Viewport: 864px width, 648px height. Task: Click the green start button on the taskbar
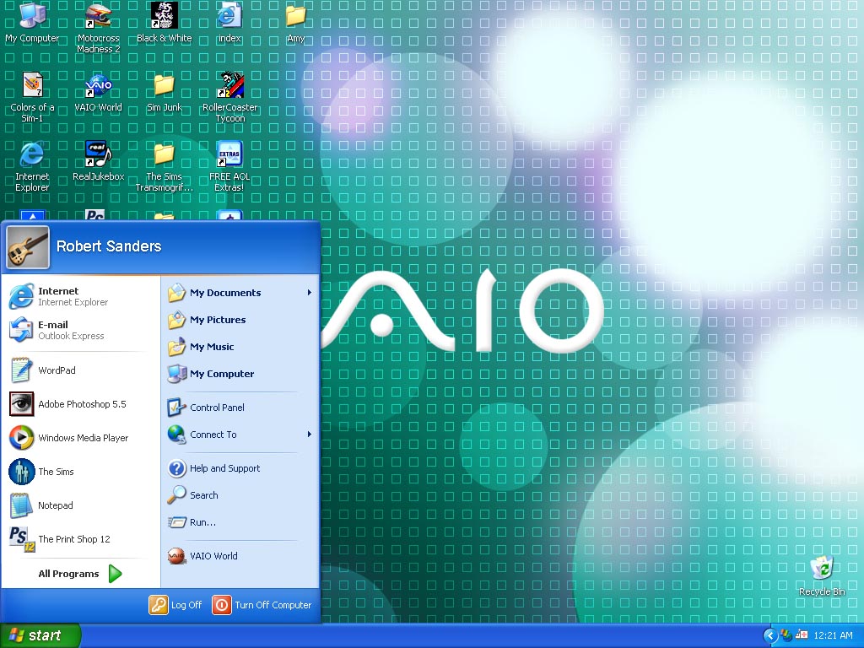(40, 635)
